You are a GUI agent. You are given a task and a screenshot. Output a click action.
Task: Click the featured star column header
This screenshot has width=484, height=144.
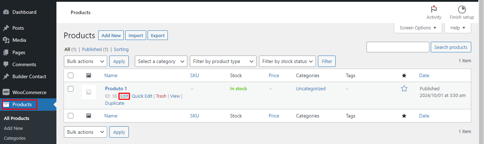pos(404,75)
